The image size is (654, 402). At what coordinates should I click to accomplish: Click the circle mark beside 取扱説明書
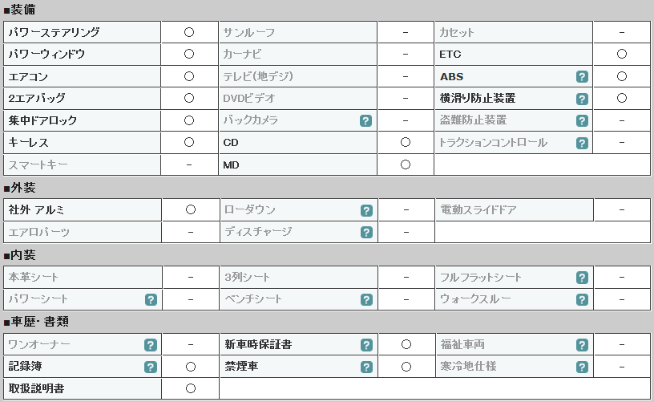coord(191,388)
